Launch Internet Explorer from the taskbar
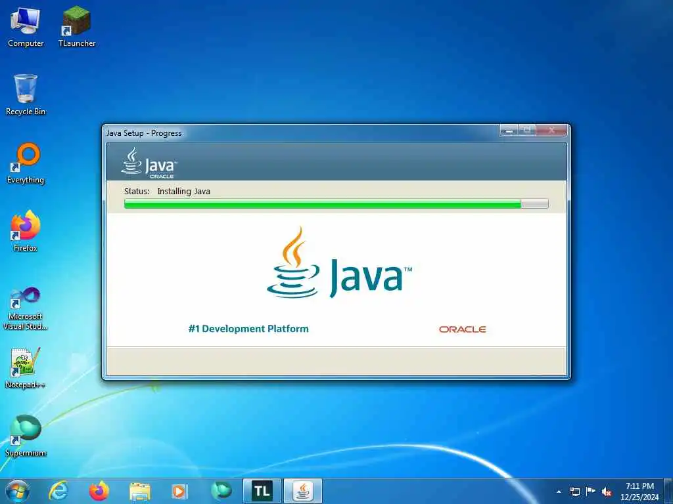Image resolution: width=673 pixels, height=504 pixels. 58,491
